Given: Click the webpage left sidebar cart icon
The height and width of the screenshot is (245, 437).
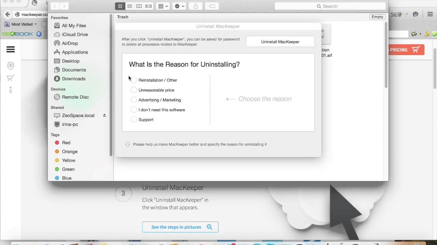Looking at the screenshot, I should pyautogui.click(x=10, y=78).
